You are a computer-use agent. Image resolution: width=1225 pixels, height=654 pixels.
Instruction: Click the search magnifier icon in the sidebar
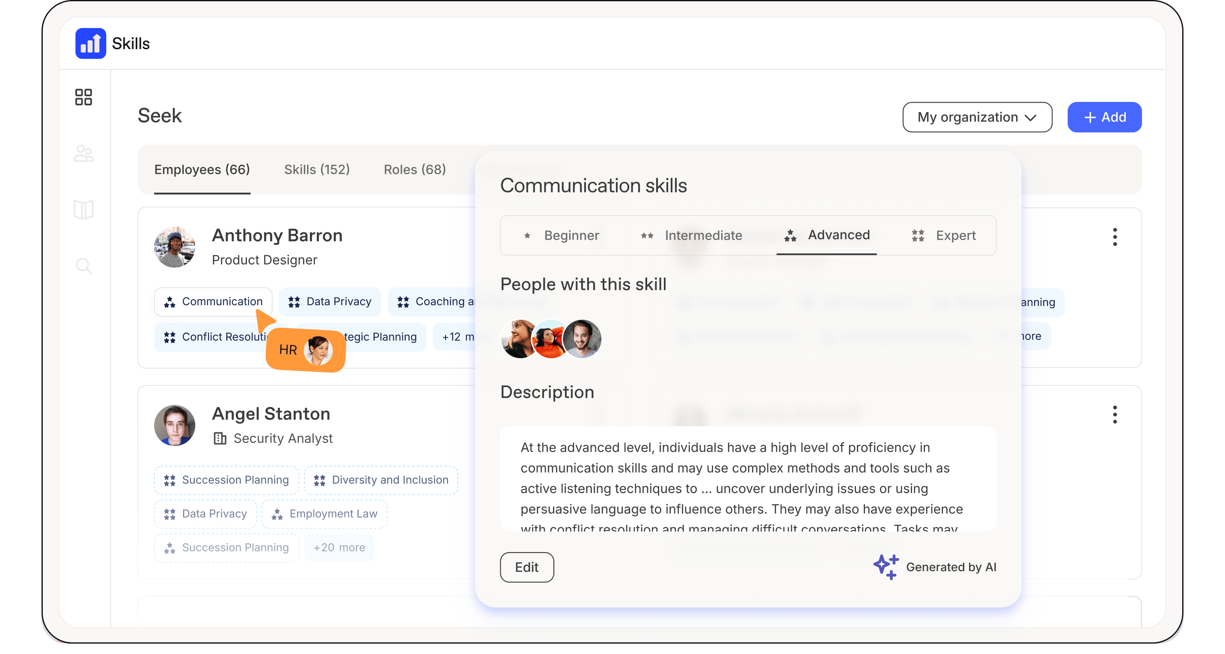click(84, 266)
